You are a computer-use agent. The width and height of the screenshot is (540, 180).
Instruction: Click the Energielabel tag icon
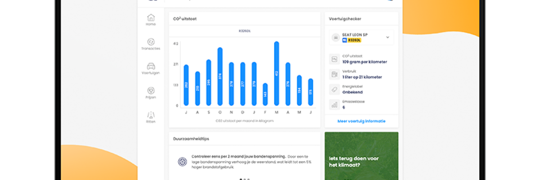click(334, 89)
